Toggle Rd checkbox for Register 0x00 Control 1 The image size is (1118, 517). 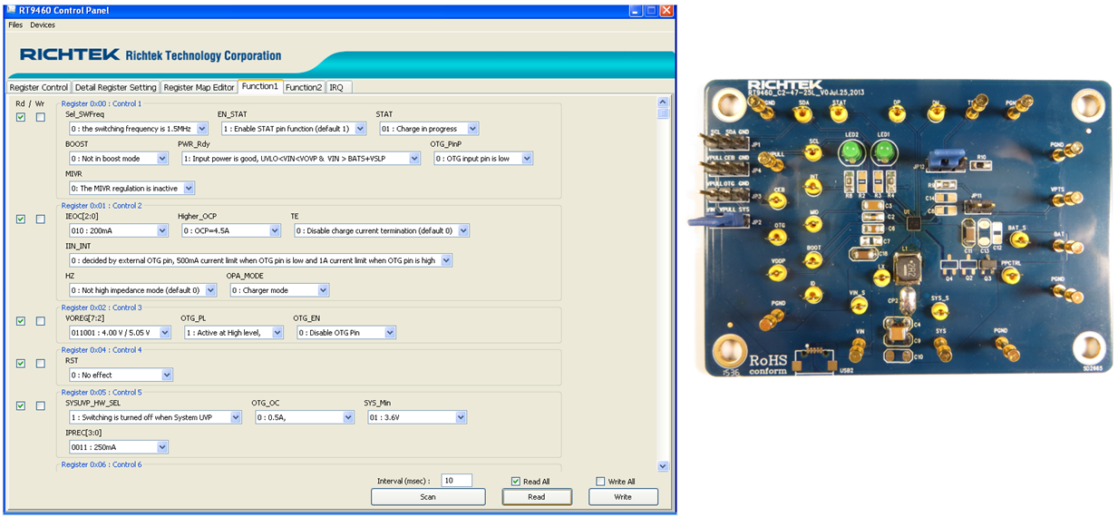pos(21,117)
